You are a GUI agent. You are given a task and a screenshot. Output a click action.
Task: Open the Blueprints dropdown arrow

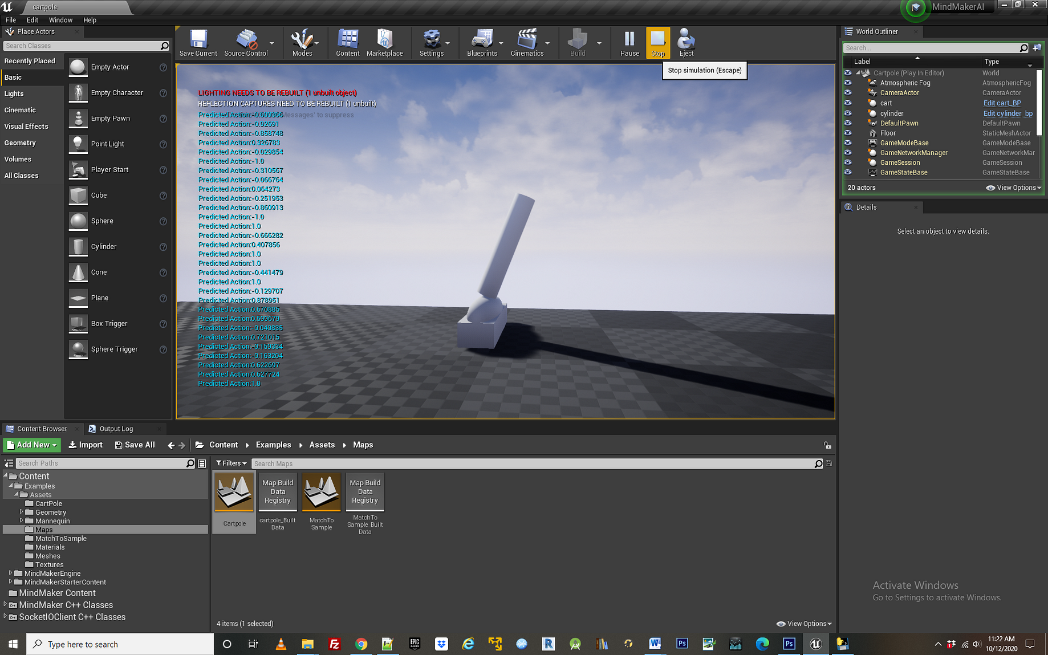501,43
